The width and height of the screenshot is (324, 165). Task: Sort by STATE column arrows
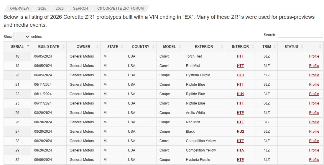pyautogui.click(x=122, y=47)
